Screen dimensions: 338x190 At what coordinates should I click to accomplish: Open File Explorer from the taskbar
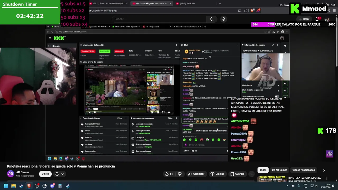point(13,186)
